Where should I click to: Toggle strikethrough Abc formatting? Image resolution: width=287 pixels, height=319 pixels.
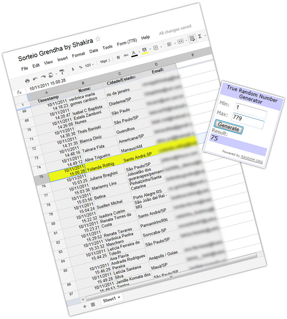(126, 55)
